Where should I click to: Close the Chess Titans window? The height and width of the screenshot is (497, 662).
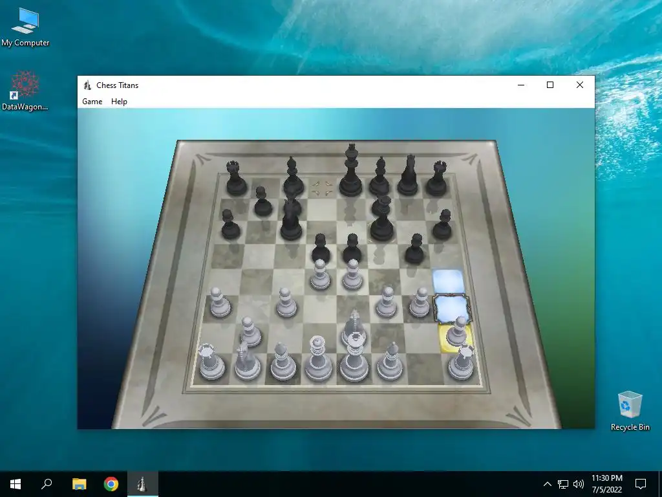[580, 85]
